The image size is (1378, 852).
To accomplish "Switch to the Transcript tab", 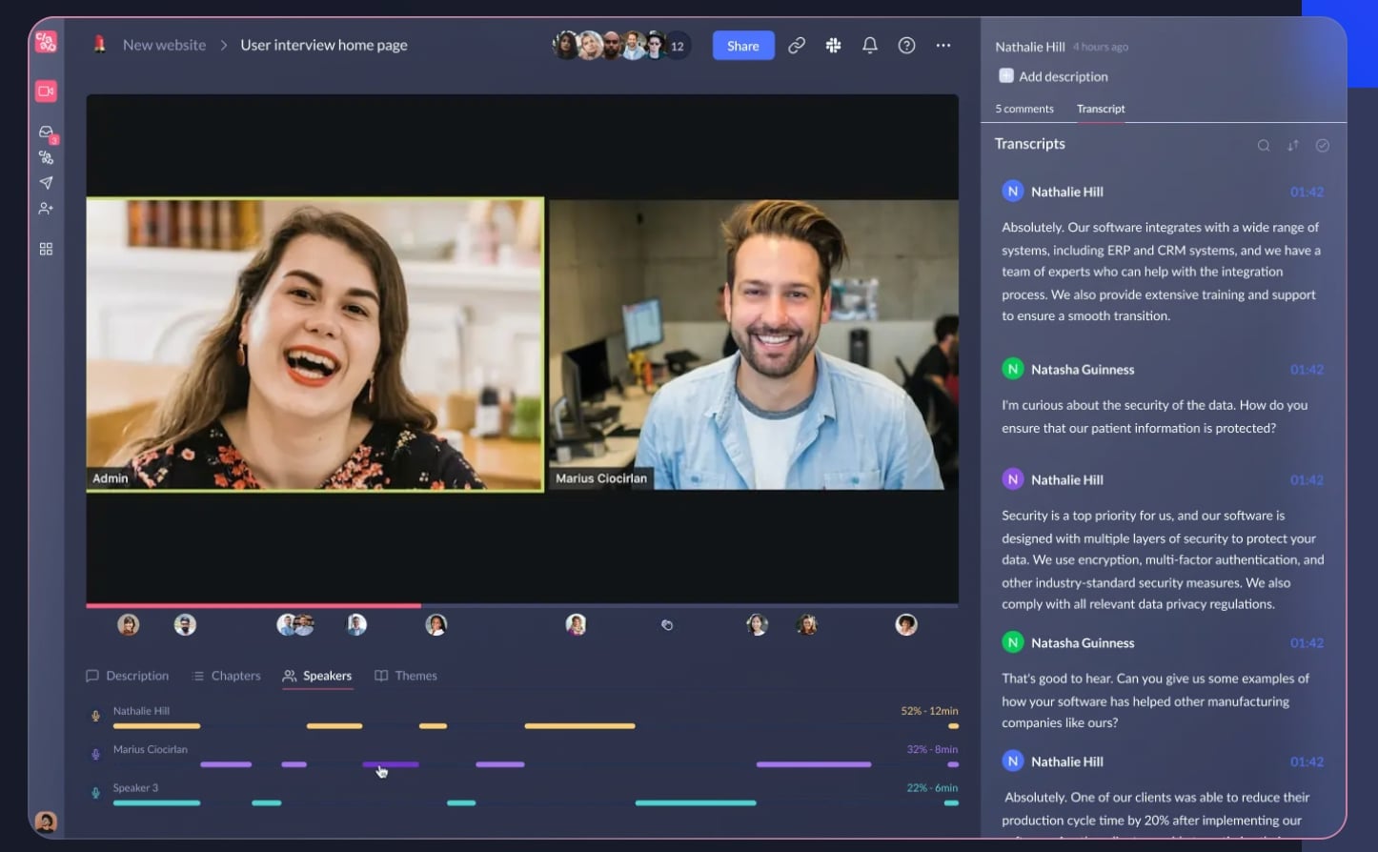I will point(1101,109).
